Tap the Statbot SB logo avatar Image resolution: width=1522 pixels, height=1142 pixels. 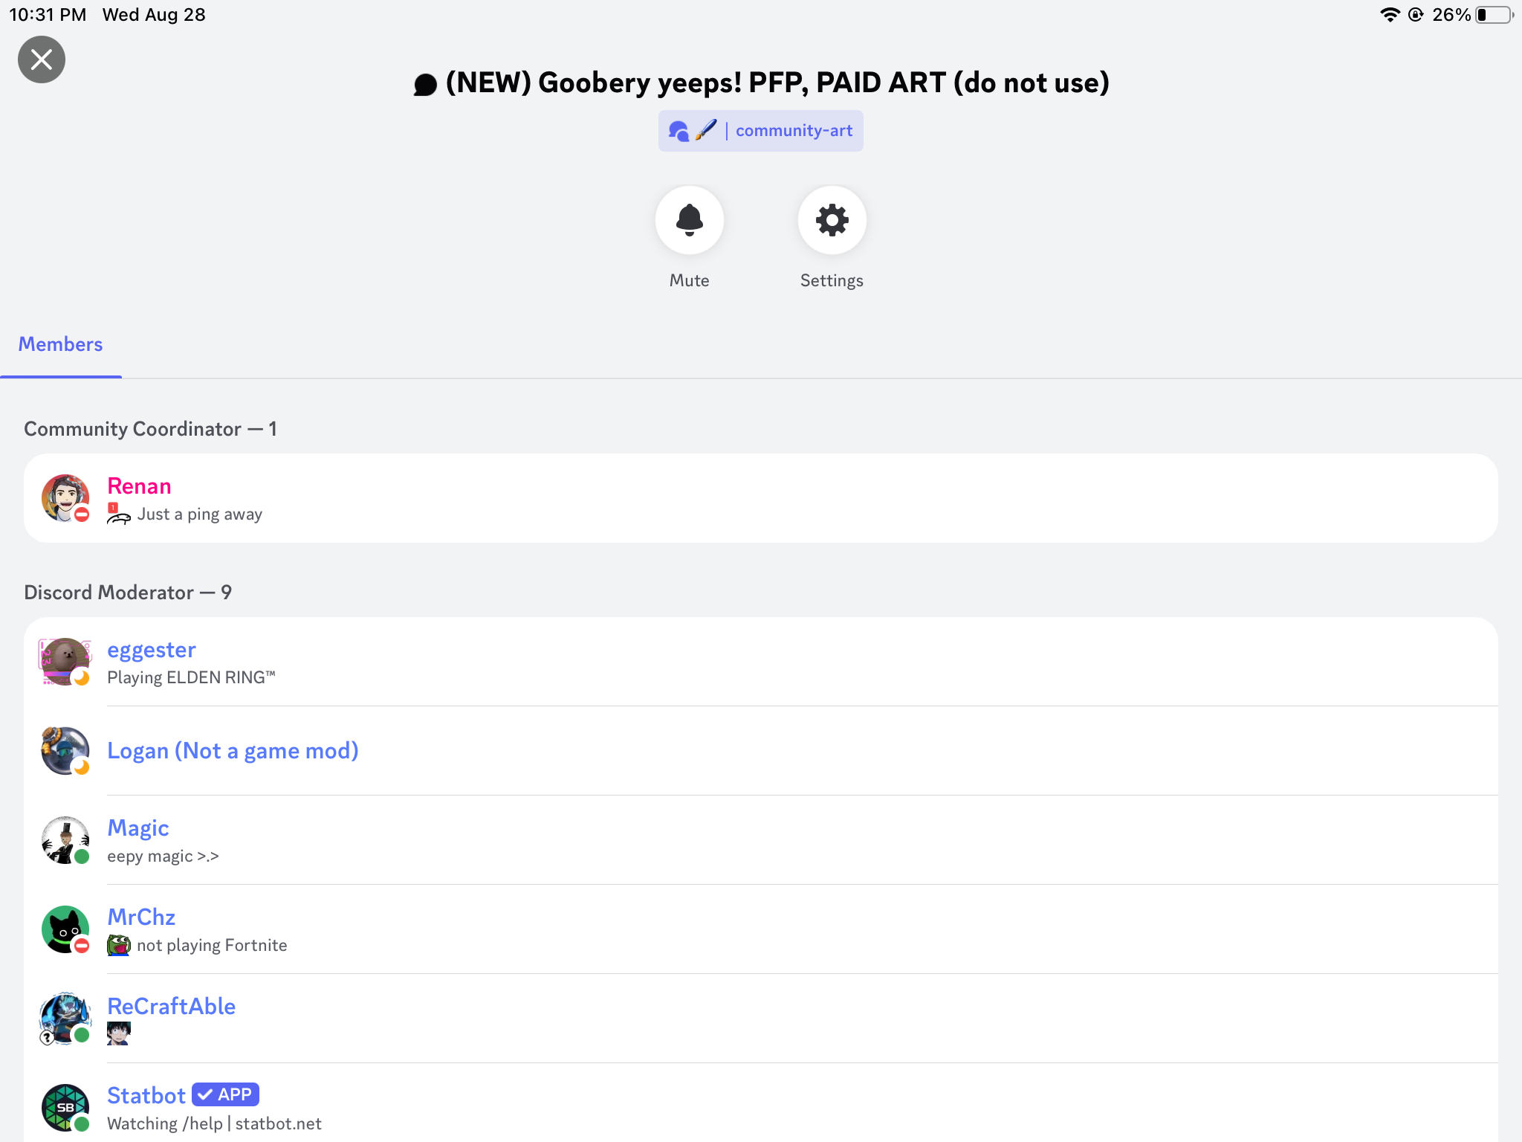pyautogui.click(x=65, y=1108)
